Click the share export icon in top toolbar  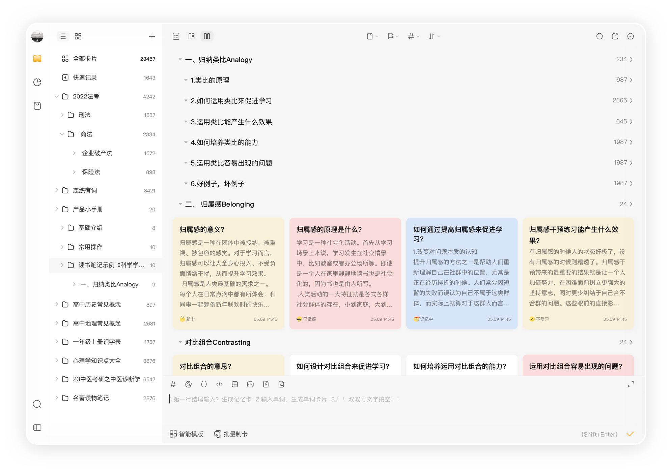tap(615, 36)
